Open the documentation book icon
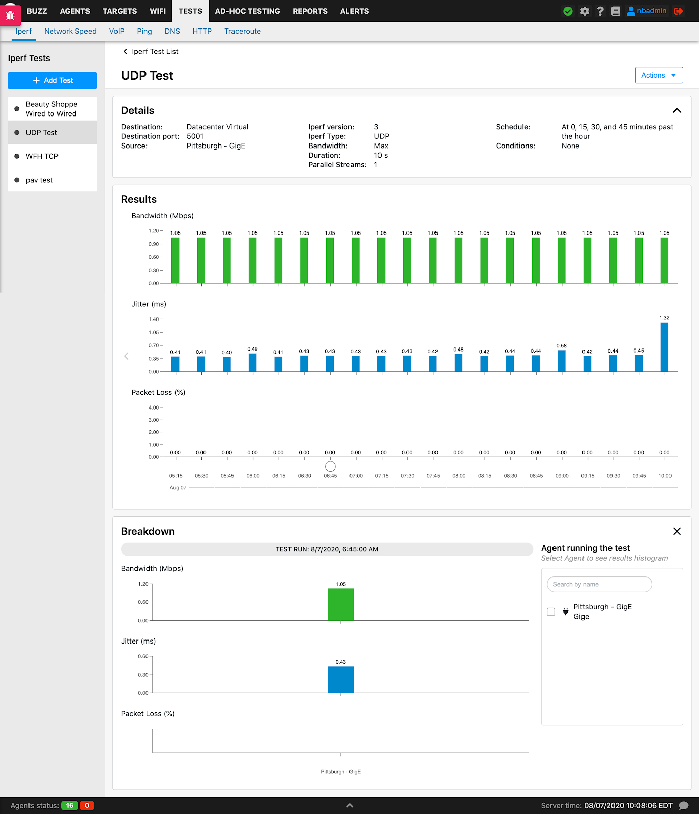This screenshot has height=814, width=699. pos(616,11)
